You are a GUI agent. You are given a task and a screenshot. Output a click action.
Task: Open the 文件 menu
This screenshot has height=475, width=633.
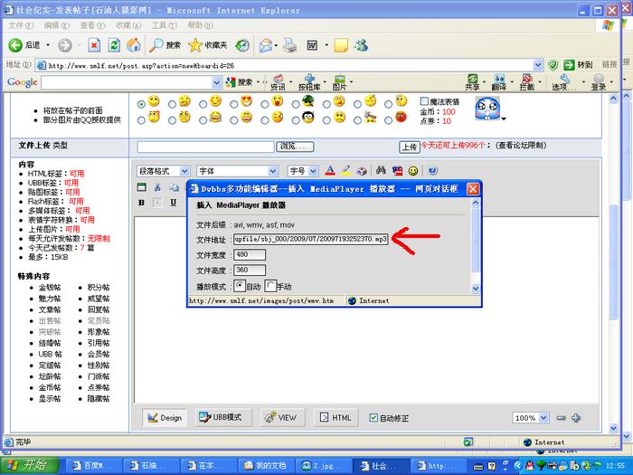(21, 25)
